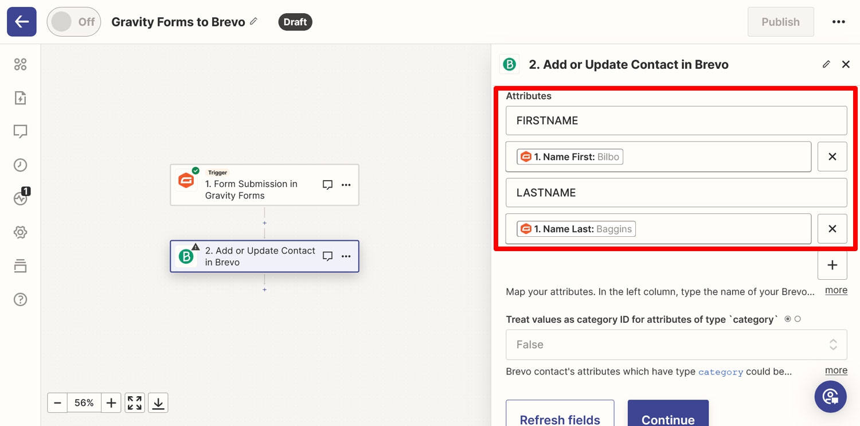The height and width of the screenshot is (426, 860).
Task: Open the history clock sidebar icon
Action: point(21,165)
